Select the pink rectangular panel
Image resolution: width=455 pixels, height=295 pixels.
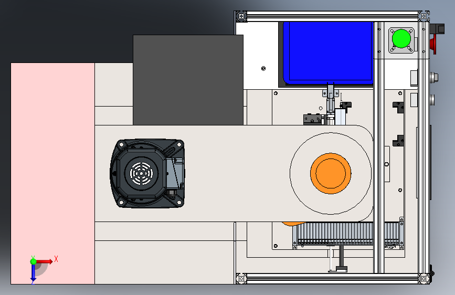(x=53, y=173)
